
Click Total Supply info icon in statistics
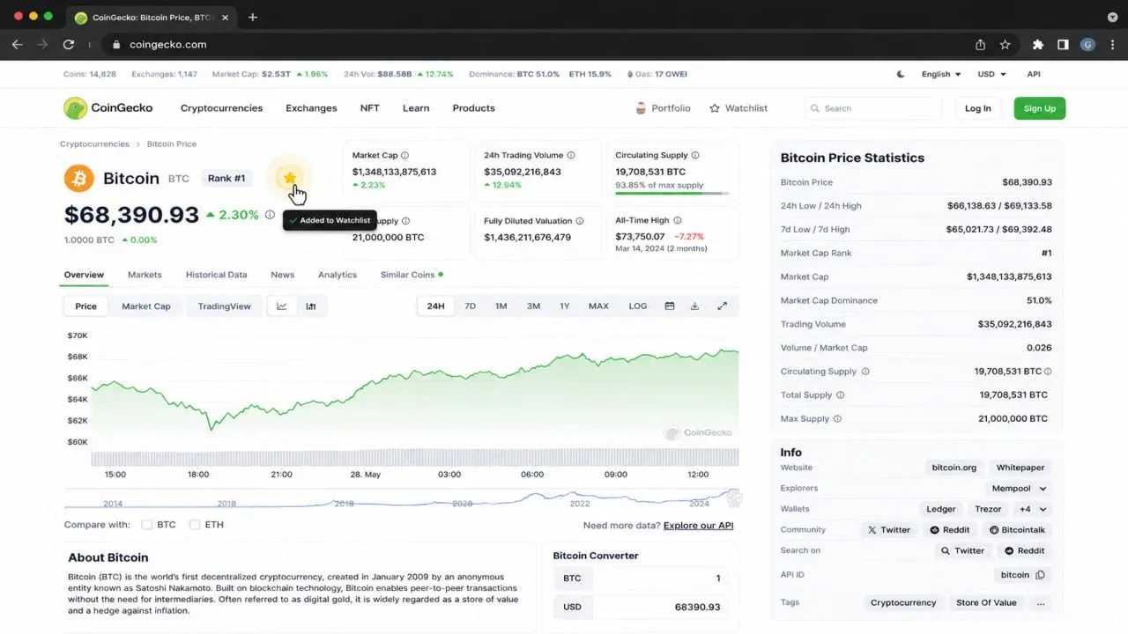(x=840, y=395)
